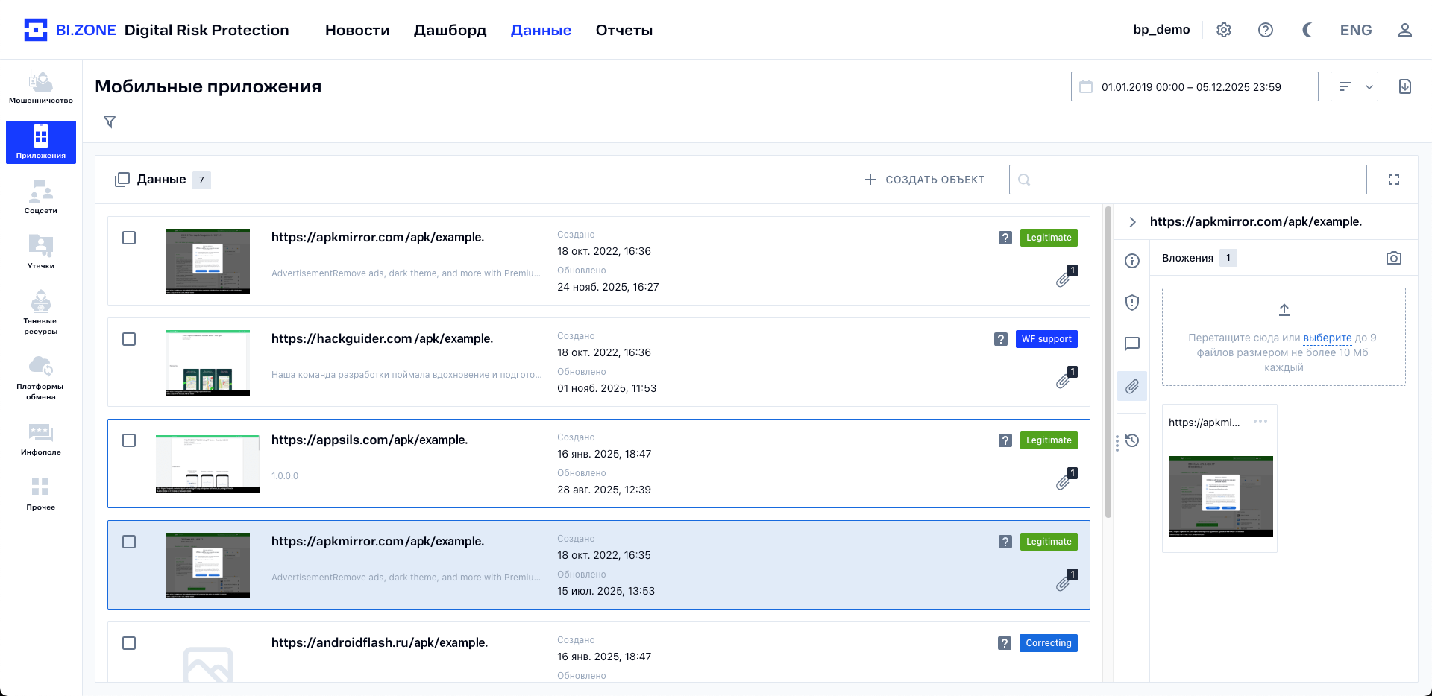The width and height of the screenshot is (1432, 696).
Task: Open the sort order dropdown arrow
Action: (1369, 86)
